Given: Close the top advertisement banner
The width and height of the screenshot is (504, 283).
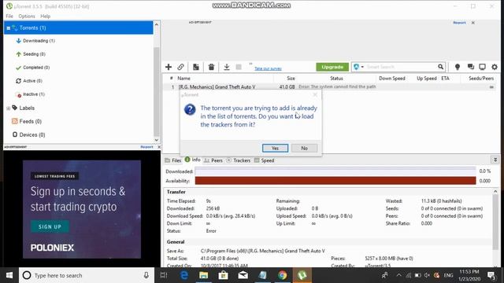Looking at the screenshot, I should pyautogui.click(x=473, y=23).
